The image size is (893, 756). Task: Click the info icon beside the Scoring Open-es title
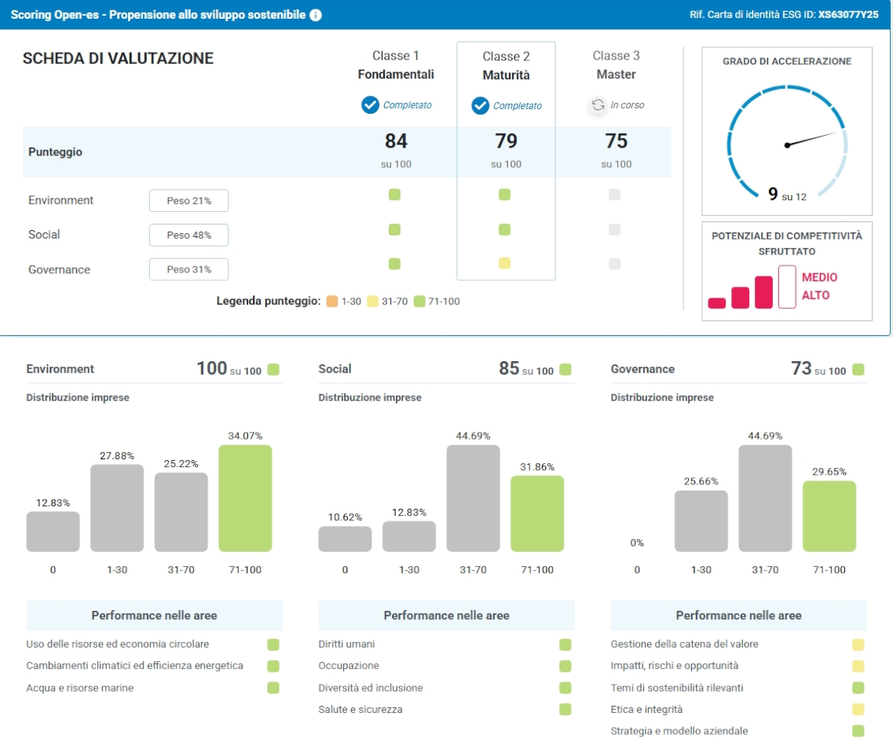pos(316,15)
